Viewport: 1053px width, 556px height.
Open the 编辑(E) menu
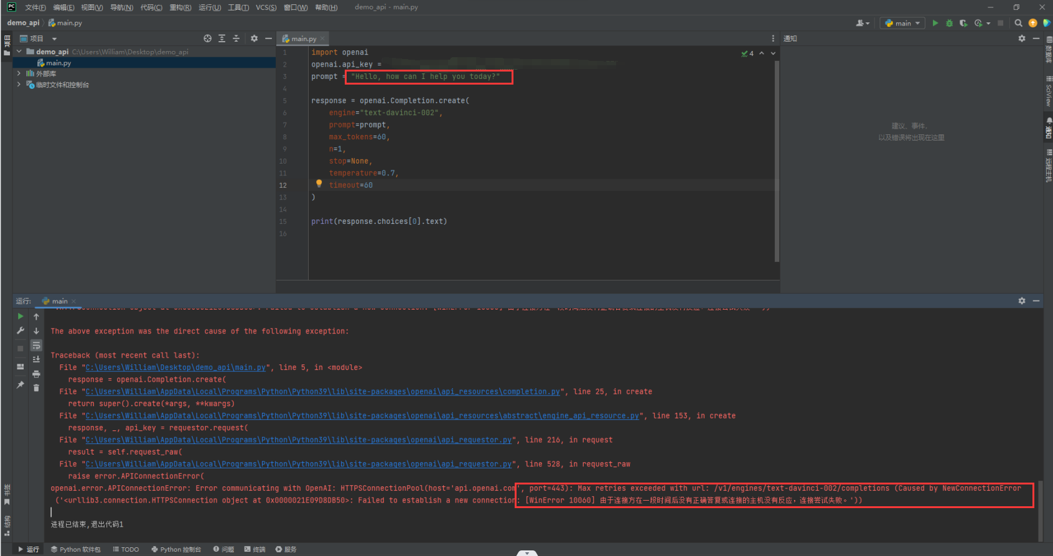(63, 7)
